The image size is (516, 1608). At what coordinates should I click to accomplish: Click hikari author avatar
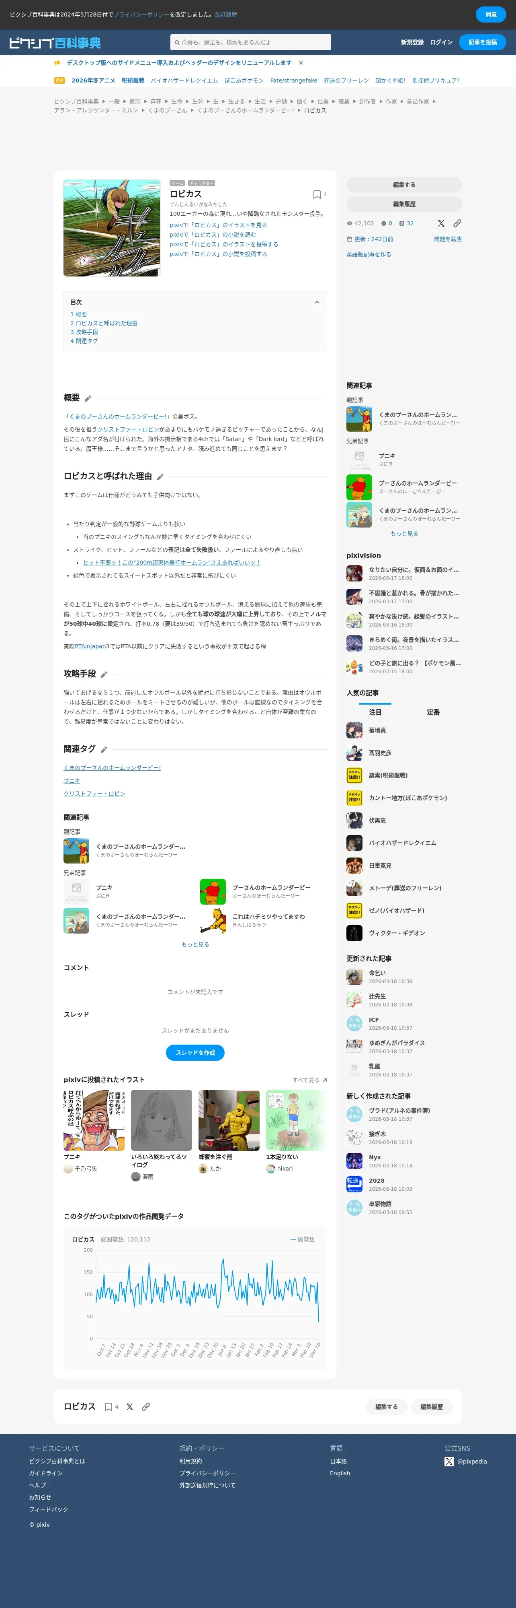(x=270, y=1169)
